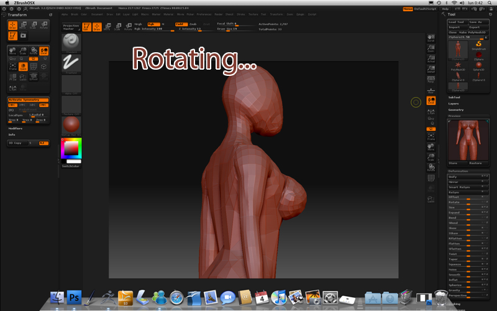Screen dimensions: 497x311
Task: Toggle the Local button on right shelf
Action: coord(431,101)
